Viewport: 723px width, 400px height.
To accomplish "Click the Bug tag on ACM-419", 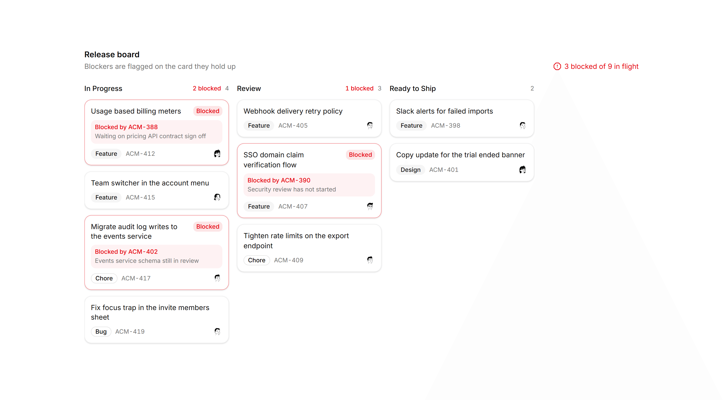I will (x=101, y=331).
